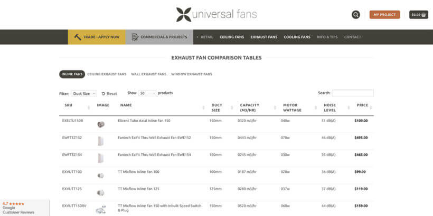Viewport: 433px width, 216px height.
Task: Click the document icon beside Commercial & Projects
Action: pos(135,37)
